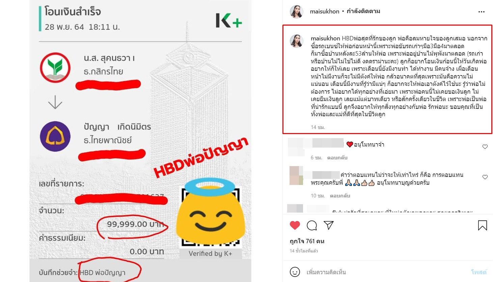Open the three-dot more options menu
The image size is (493, 282).
tap(482, 11)
